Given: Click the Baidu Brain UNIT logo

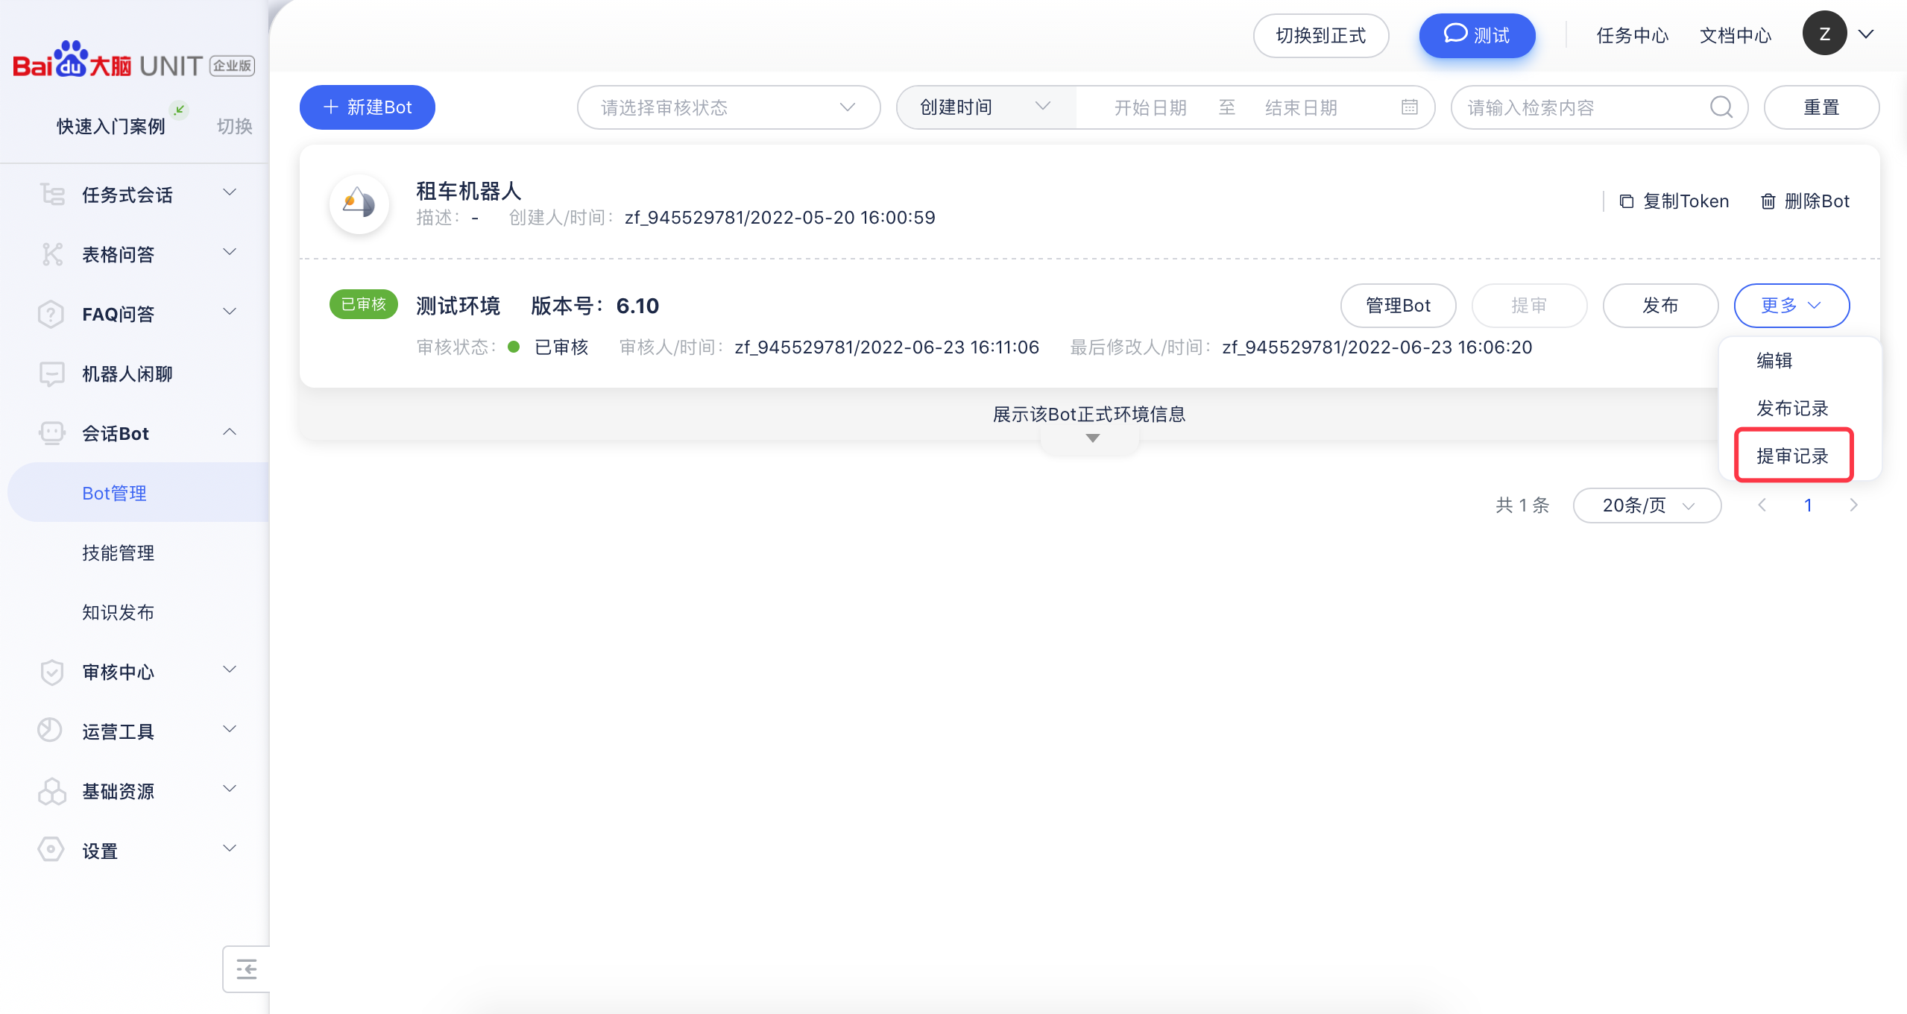Looking at the screenshot, I should [x=133, y=61].
